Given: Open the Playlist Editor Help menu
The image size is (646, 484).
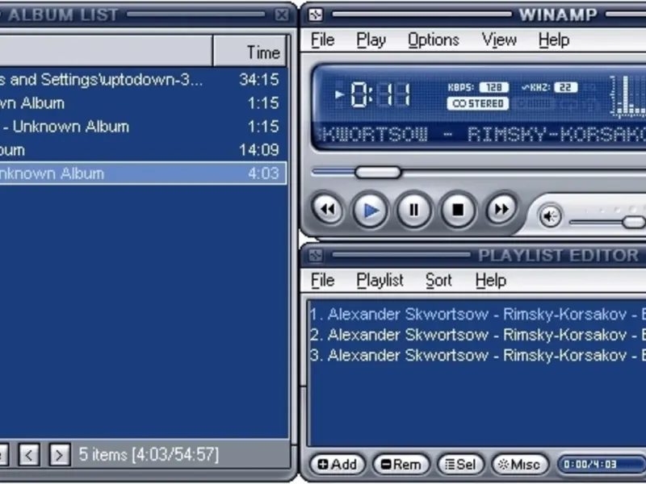Looking at the screenshot, I should (491, 281).
